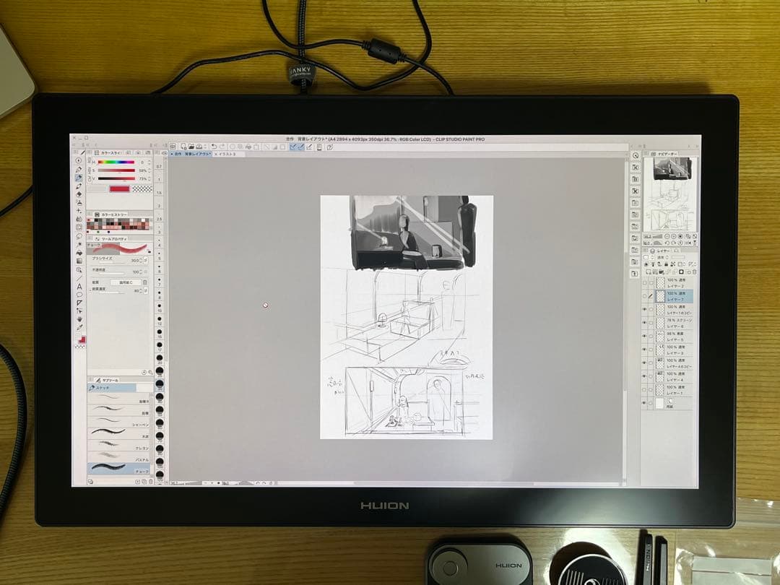Click the Open file folder icon
Image resolution: width=780 pixels, height=585 pixels.
(191, 147)
